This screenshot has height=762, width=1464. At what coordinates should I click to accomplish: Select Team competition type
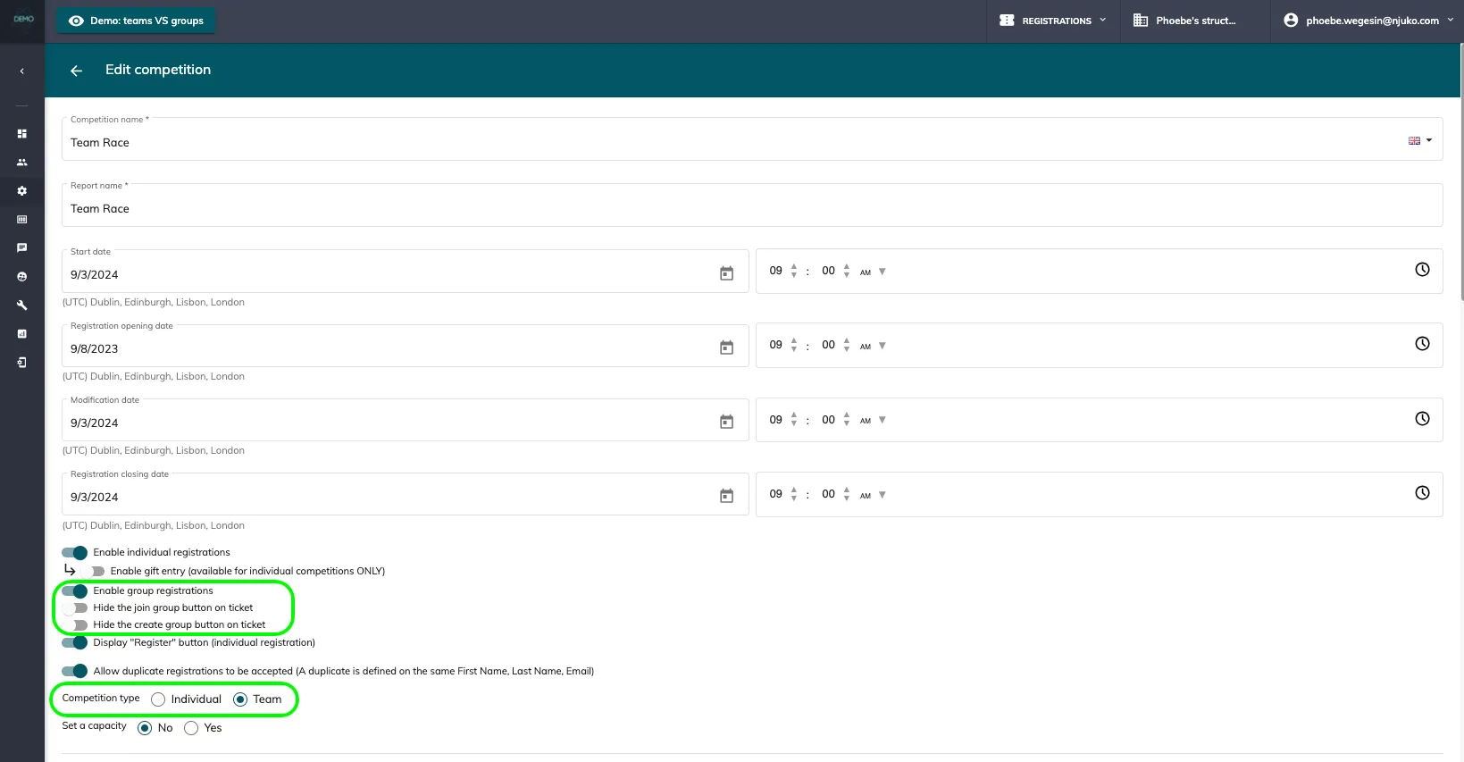240,699
